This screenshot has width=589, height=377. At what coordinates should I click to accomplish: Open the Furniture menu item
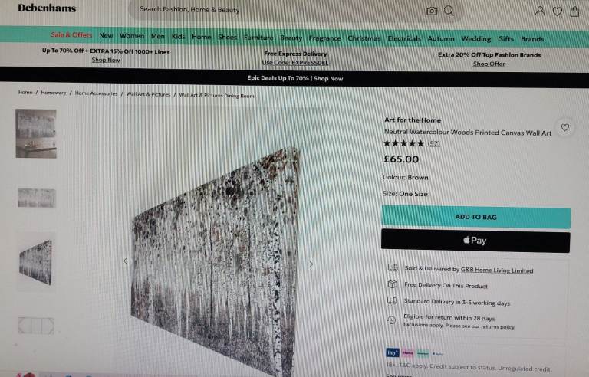(x=258, y=38)
